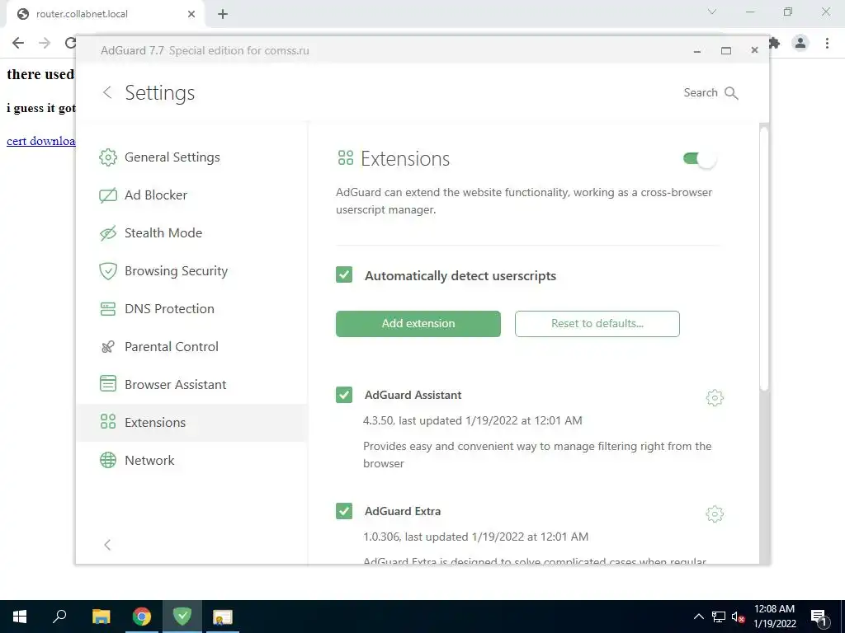The height and width of the screenshot is (633, 845).
Task: Open AdGuard Extra gear settings
Action: [715, 514]
